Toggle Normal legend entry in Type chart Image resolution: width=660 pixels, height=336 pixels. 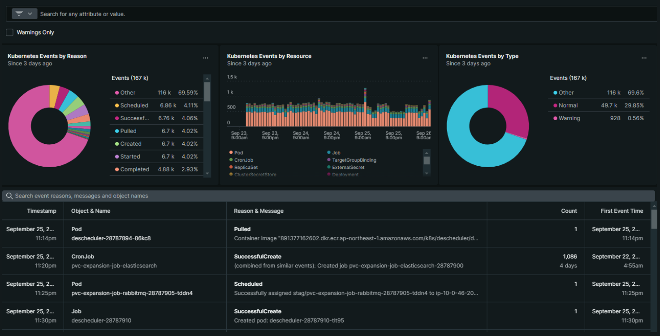click(599, 105)
